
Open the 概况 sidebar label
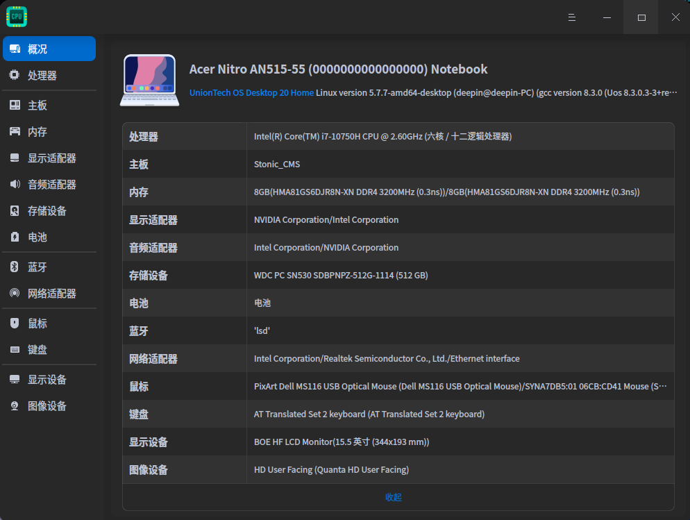click(37, 49)
